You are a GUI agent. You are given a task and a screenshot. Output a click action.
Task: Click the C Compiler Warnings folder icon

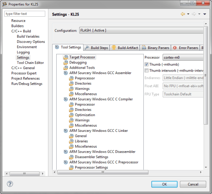[x=71, y=120]
